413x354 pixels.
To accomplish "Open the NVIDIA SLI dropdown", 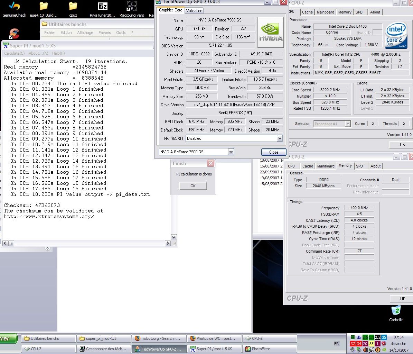I will (x=280, y=138).
